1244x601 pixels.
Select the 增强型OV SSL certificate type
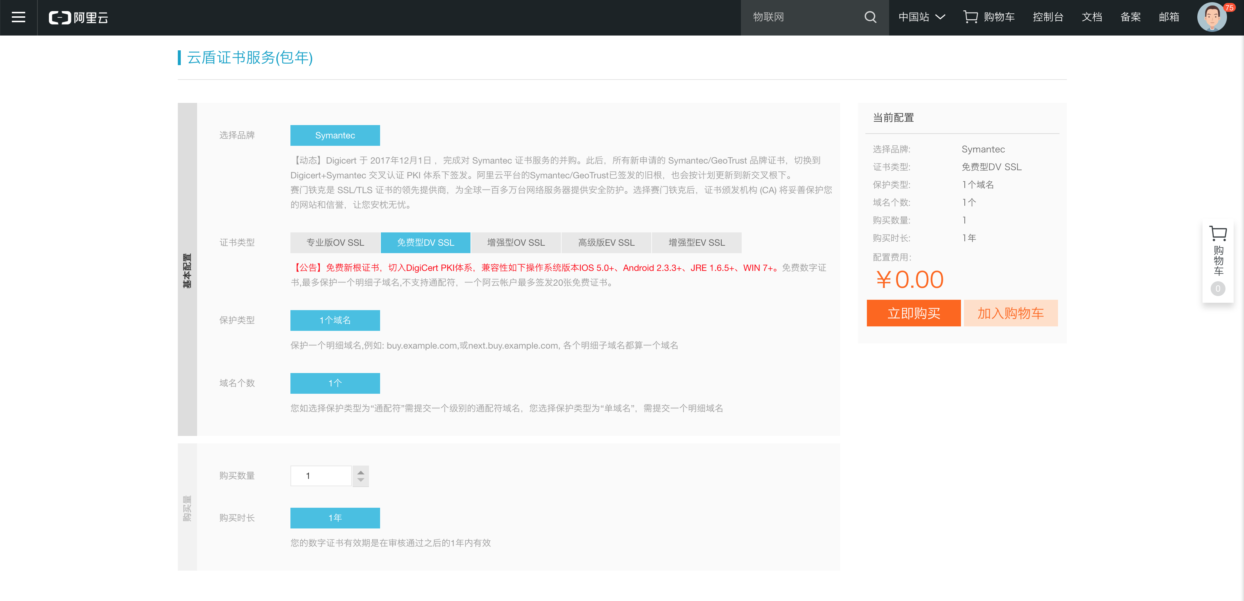[515, 243]
